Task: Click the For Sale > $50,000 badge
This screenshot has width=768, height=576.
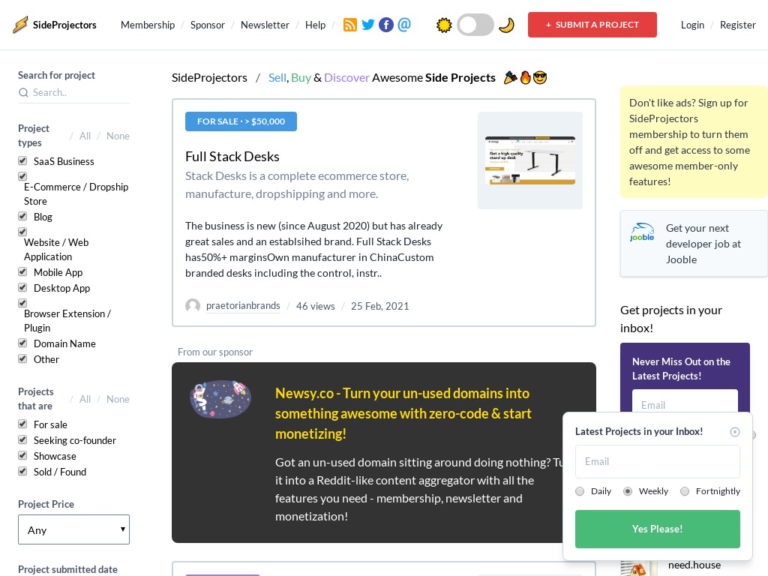Action: [x=241, y=121]
